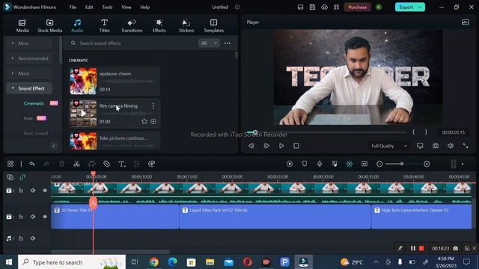The width and height of the screenshot is (479, 269).
Task: Mute the top video track
Action: (33, 191)
